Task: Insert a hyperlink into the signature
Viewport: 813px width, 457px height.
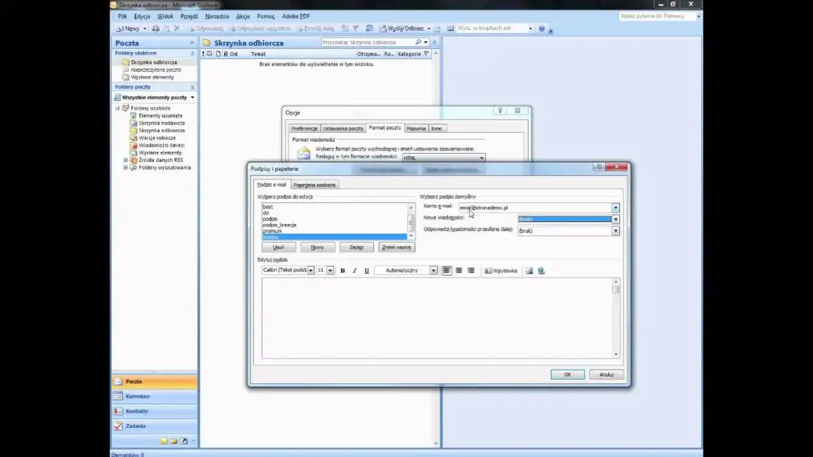Action: (541, 271)
